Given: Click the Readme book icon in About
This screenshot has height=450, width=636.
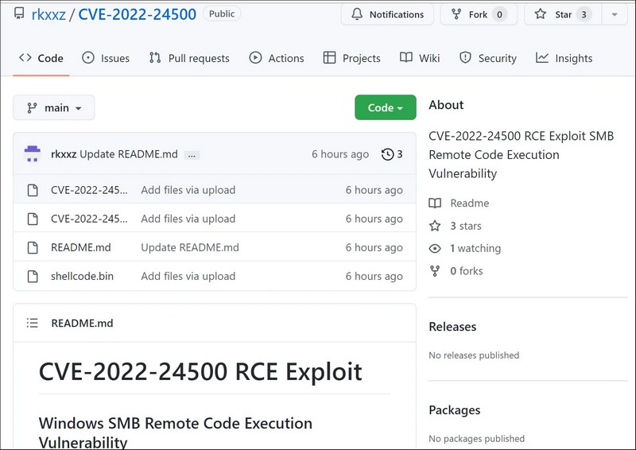Looking at the screenshot, I should (x=435, y=203).
